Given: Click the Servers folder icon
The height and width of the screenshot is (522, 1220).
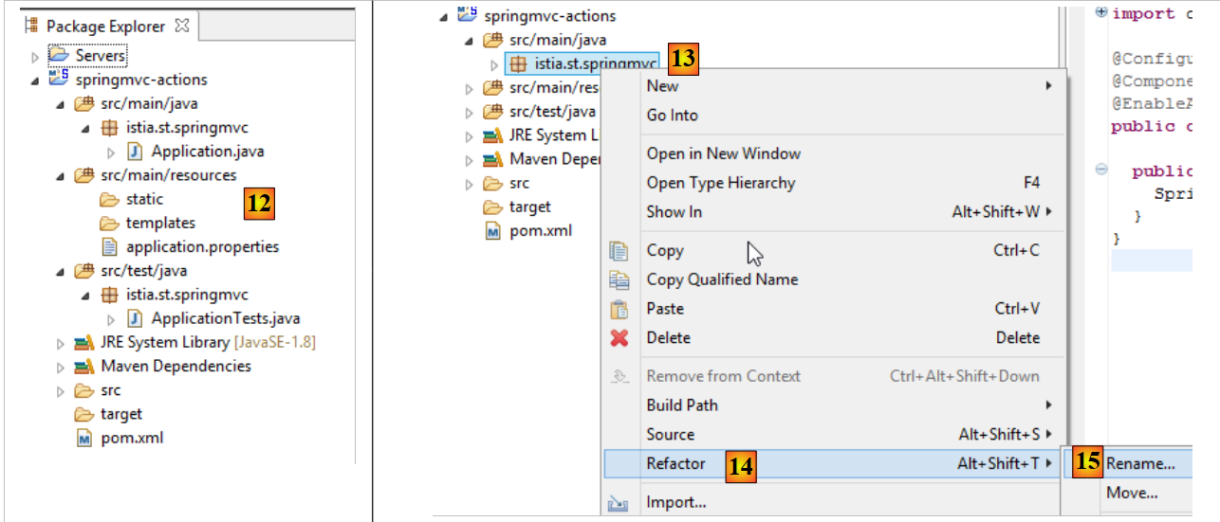Looking at the screenshot, I should (x=59, y=56).
